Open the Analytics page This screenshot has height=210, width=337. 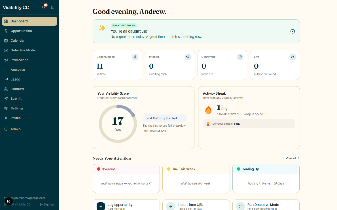29,70
